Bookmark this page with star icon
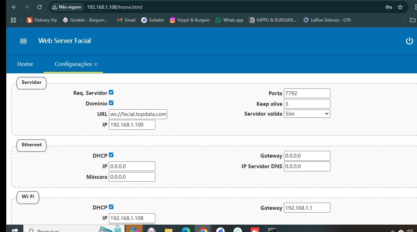This screenshot has width=417, height=232. coord(400,7)
